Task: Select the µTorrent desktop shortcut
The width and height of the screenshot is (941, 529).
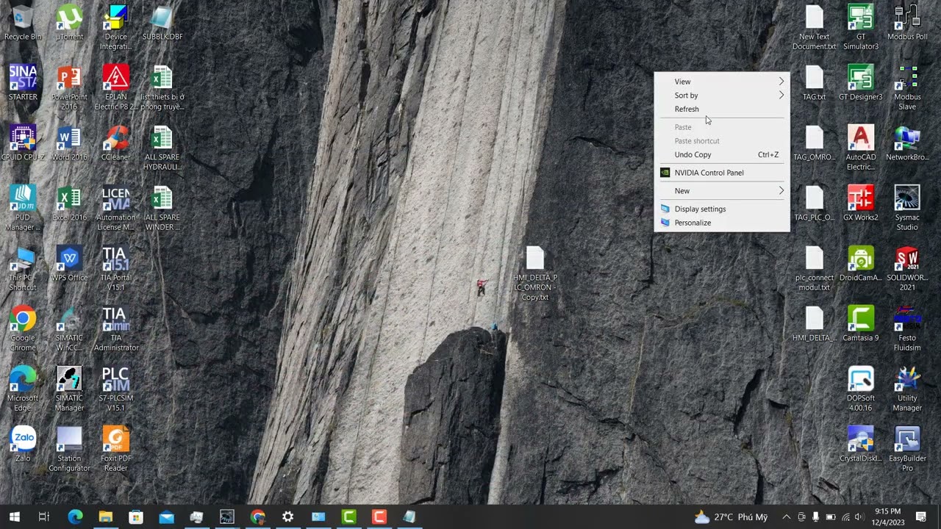Action: click(x=69, y=24)
